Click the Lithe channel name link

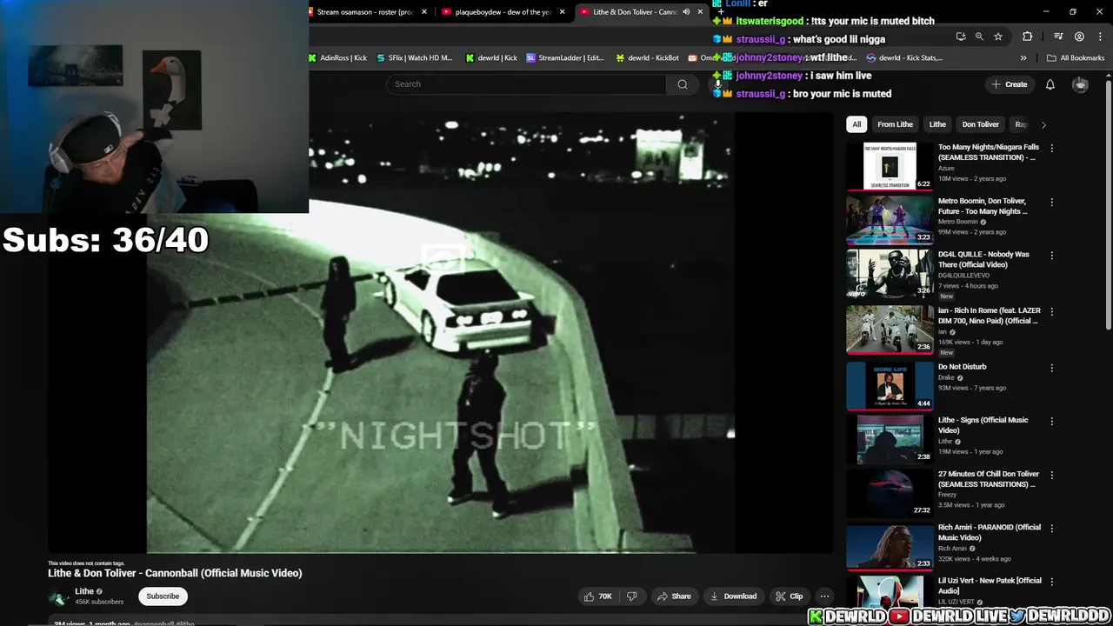(x=84, y=591)
